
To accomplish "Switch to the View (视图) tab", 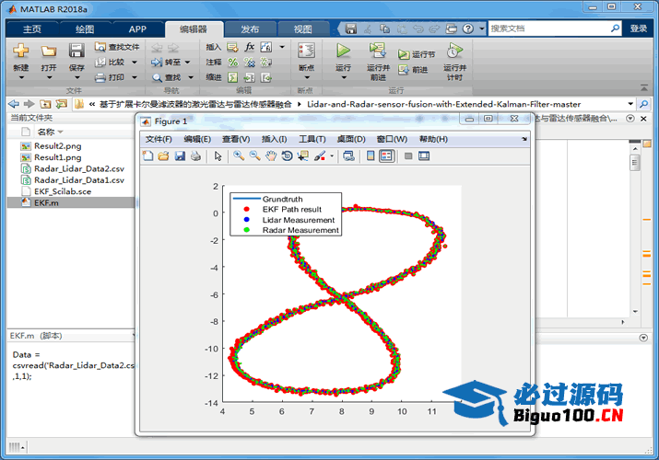I will coord(302,29).
